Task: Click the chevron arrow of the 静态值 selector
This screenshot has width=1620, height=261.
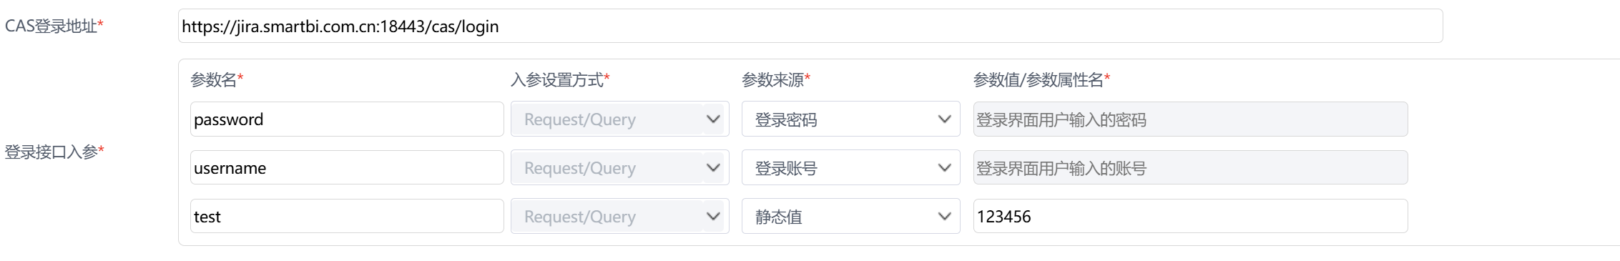Action: (944, 216)
